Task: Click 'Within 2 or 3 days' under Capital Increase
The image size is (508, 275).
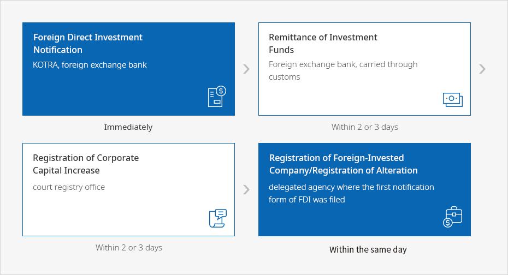Action: click(128, 248)
